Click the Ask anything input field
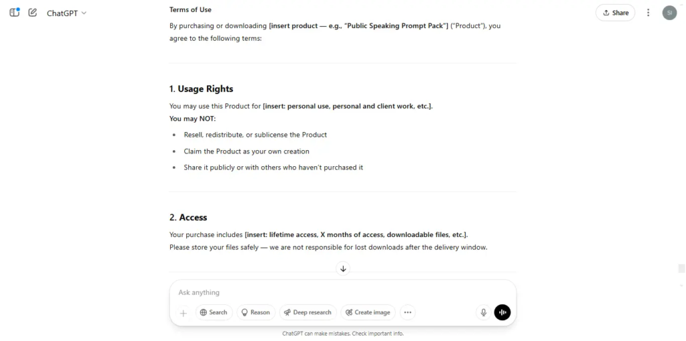686x341 pixels. [x=342, y=292]
